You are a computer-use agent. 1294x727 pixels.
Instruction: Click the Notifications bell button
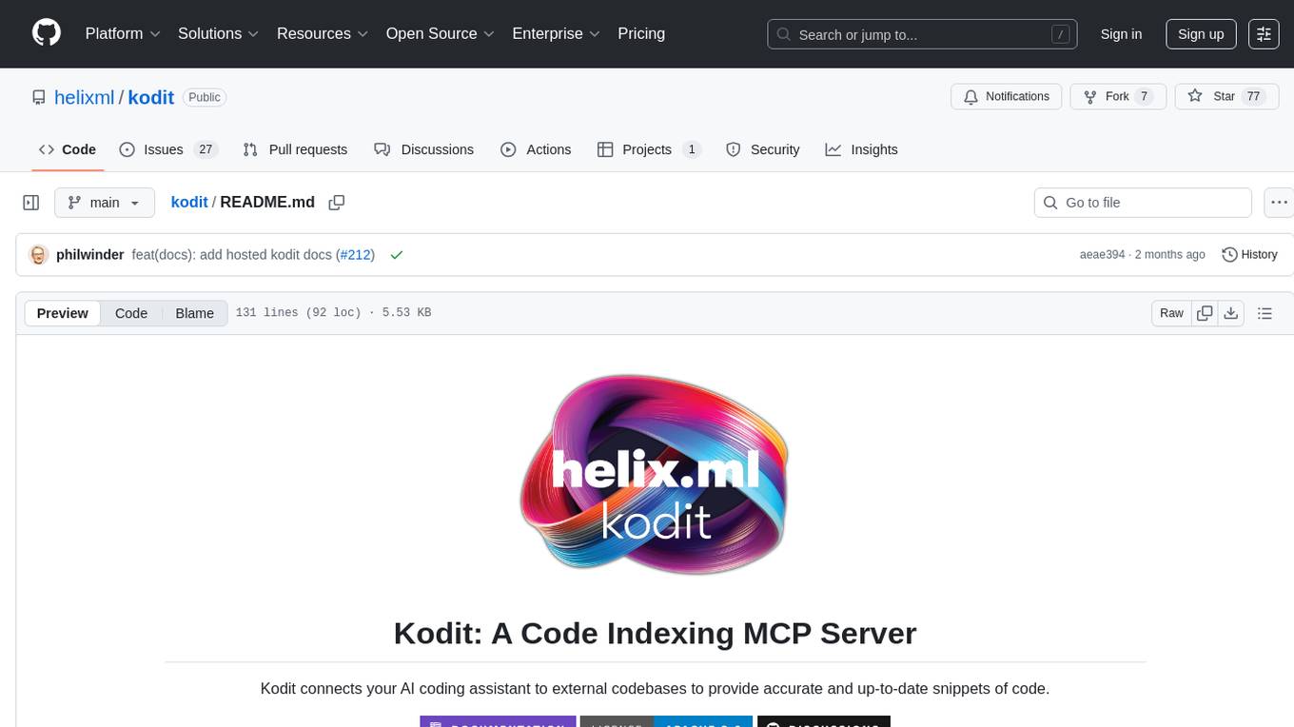coord(1006,96)
